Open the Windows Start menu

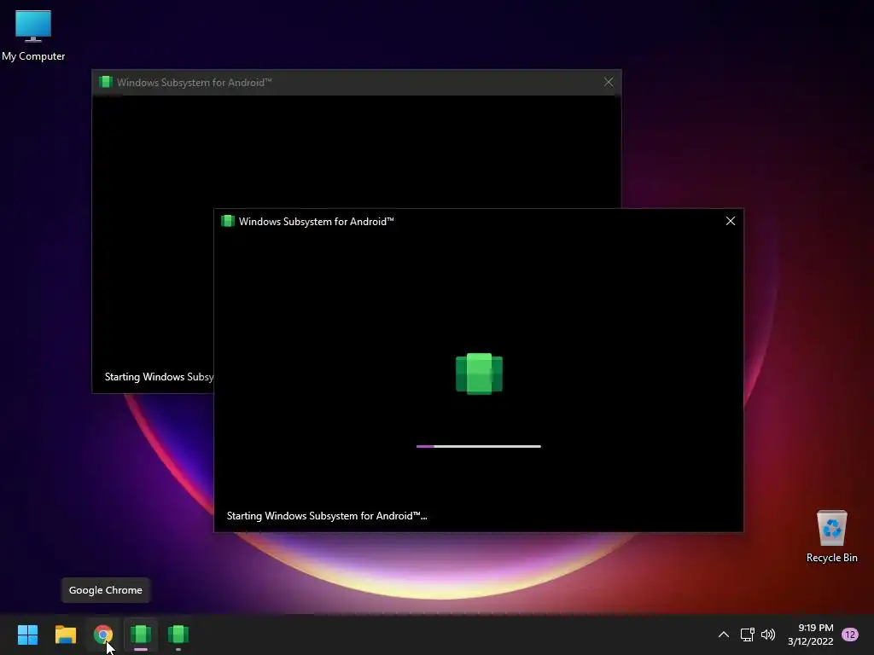27,635
